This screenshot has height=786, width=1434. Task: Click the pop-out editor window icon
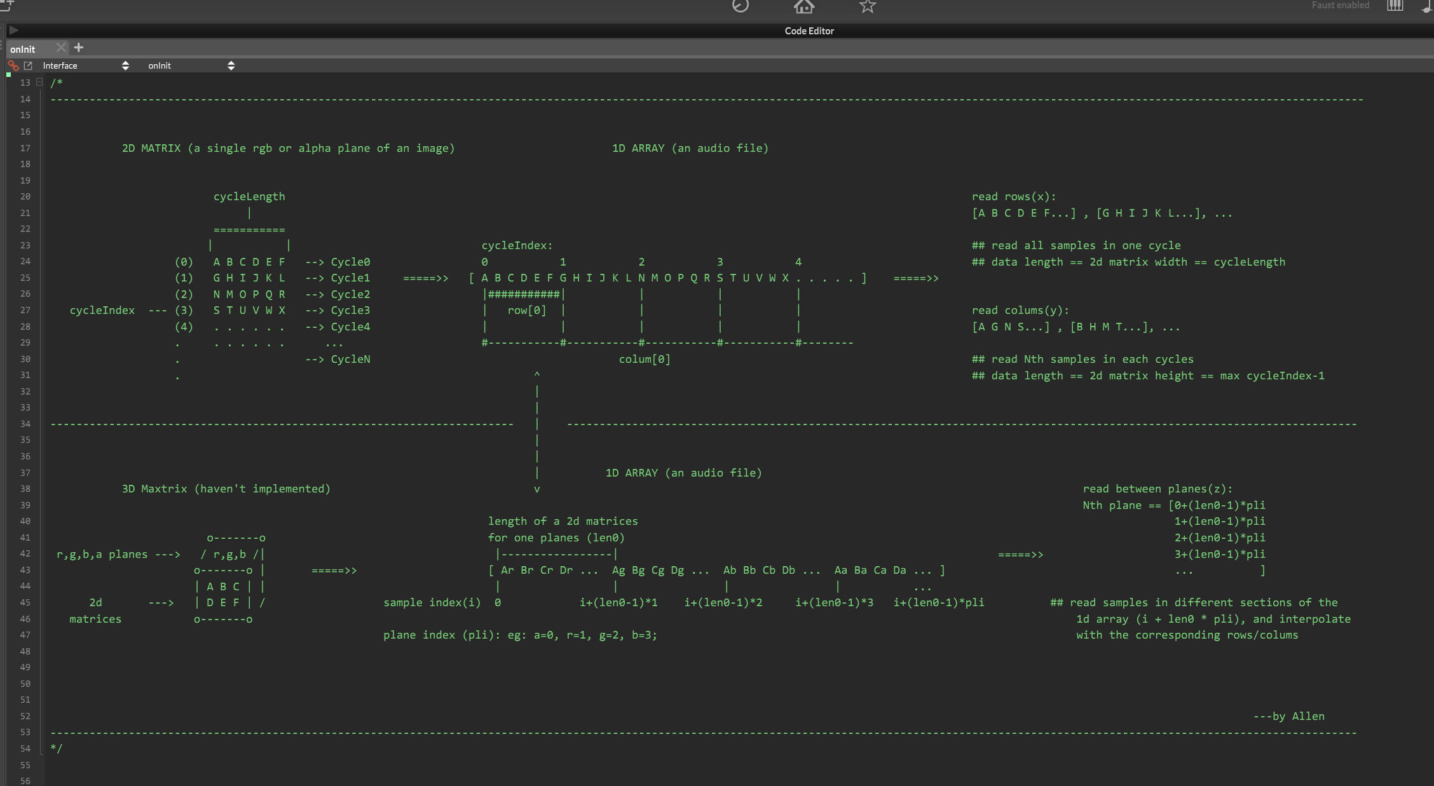[28, 65]
